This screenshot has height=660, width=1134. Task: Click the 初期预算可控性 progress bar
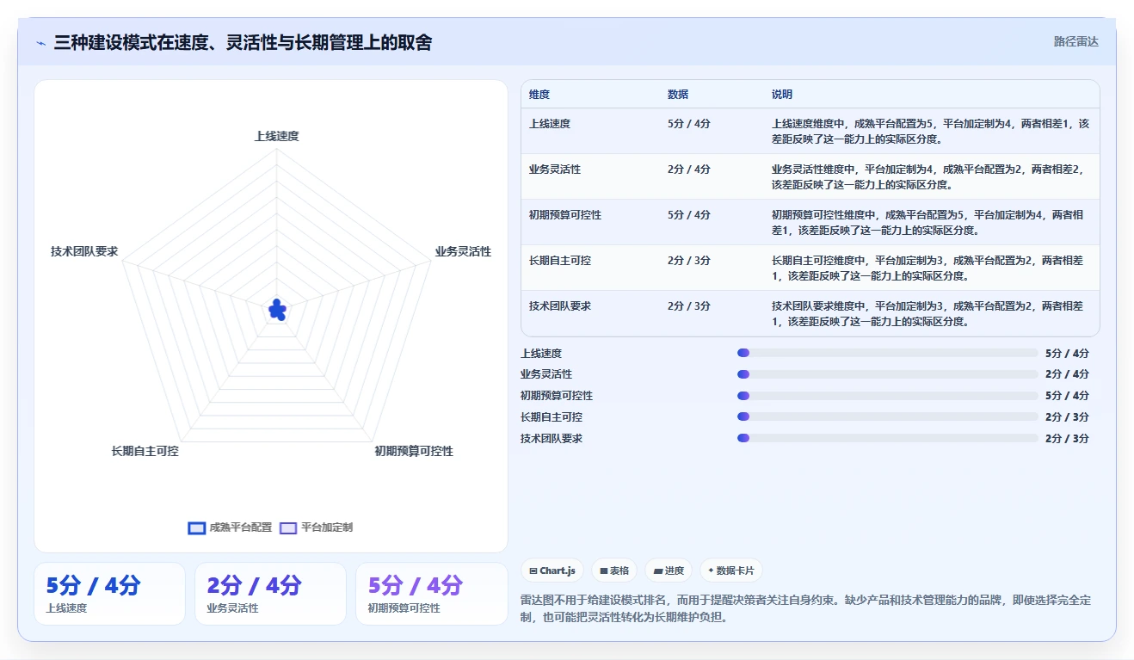pyautogui.click(x=887, y=396)
